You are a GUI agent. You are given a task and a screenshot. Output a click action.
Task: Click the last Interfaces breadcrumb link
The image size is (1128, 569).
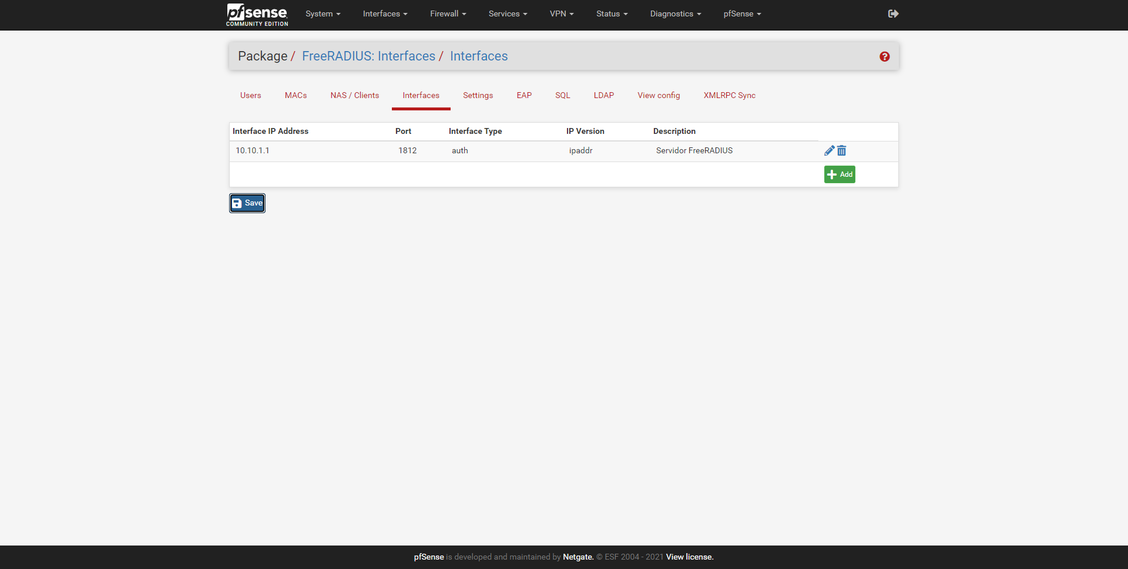tap(479, 56)
